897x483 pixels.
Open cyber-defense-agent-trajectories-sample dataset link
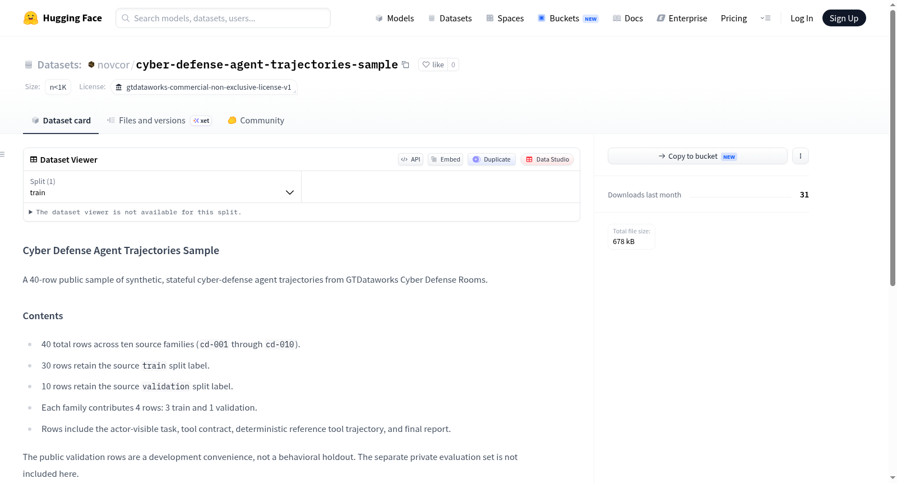click(x=267, y=65)
